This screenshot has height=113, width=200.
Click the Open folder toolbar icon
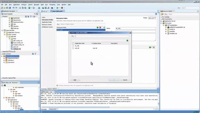[x=4, y=8]
